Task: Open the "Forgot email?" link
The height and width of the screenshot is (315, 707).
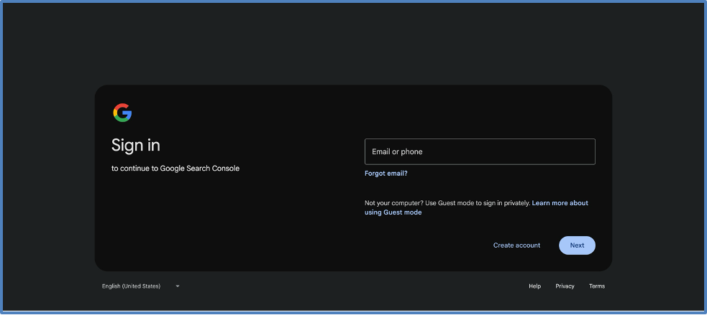Action: [386, 174]
